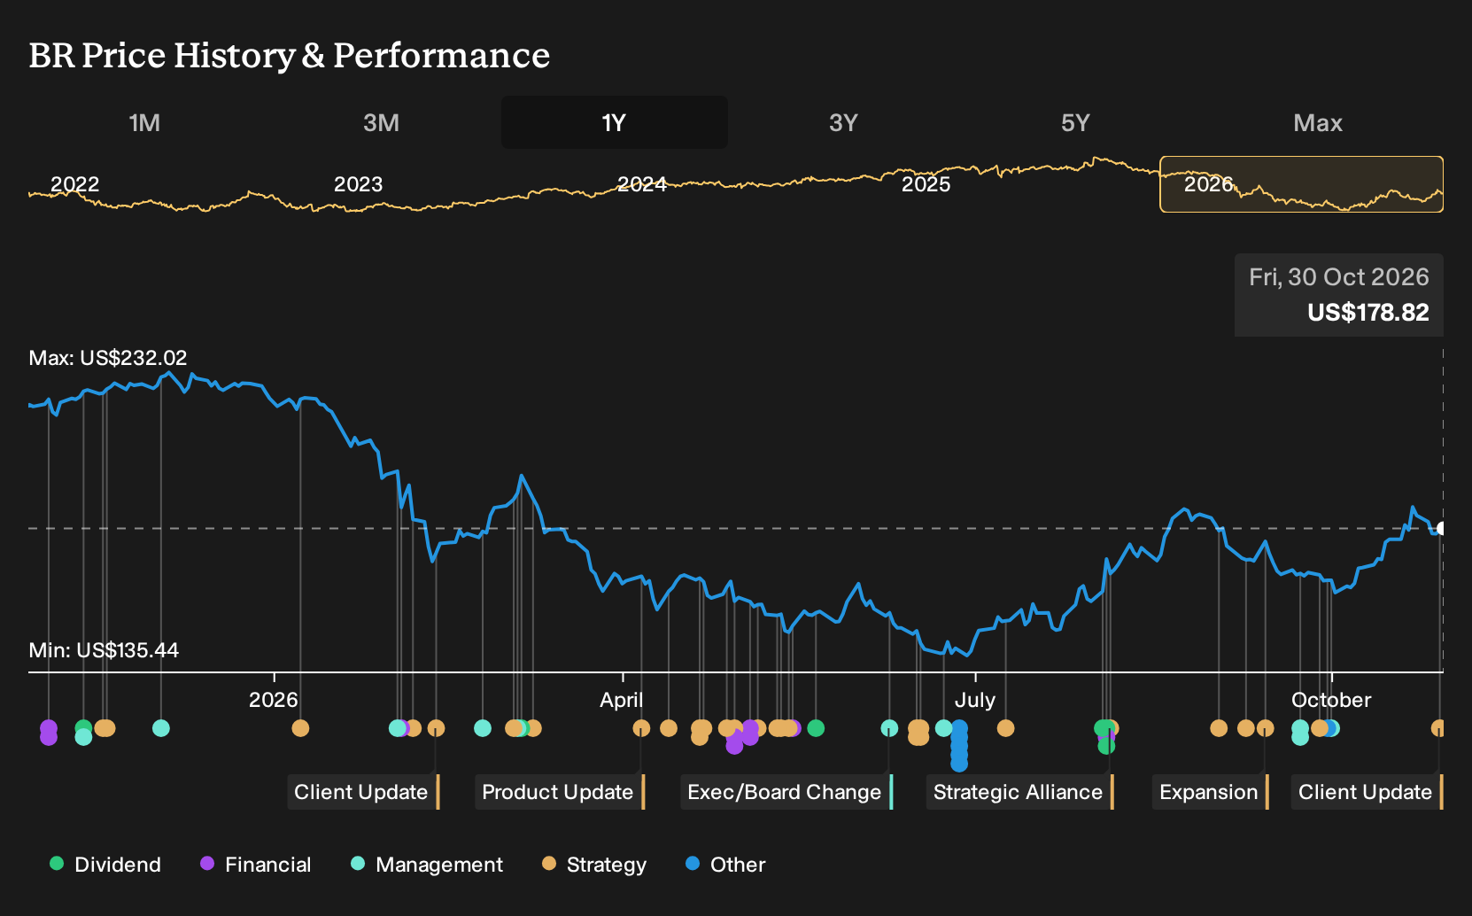Open the Strategic Alliance event label

coord(1019,792)
